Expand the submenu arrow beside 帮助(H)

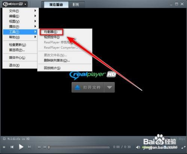(x=35, y=37)
